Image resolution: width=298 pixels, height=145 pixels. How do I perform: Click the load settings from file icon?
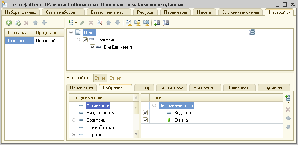coord(137,23)
